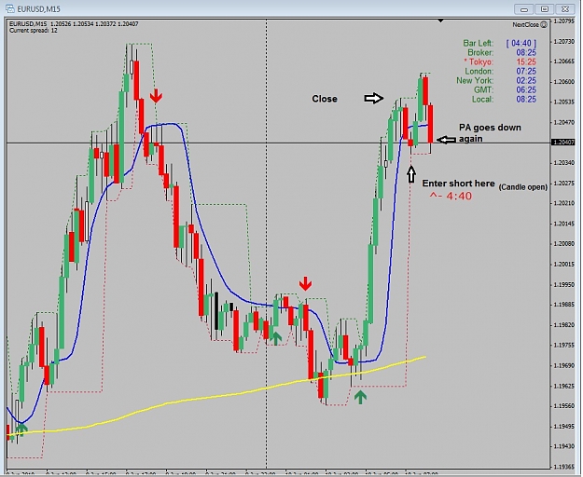Click the chart window icon beside EURUSD,M15 title
This screenshot has height=477, width=583.
[10, 8]
